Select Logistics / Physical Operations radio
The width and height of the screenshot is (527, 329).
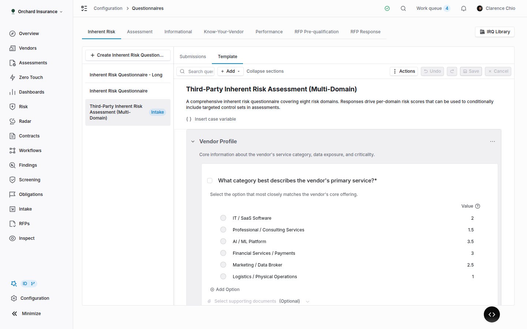[223, 276]
